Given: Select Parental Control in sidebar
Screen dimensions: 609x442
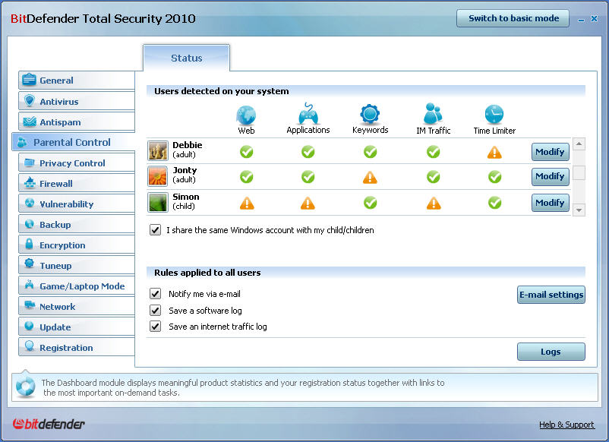Looking at the screenshot, I should (74, 142).
